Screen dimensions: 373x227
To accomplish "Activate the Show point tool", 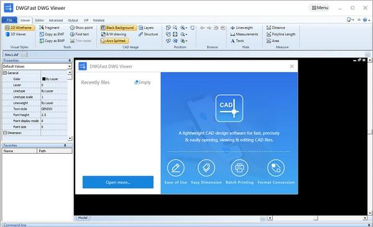I will (81, 28).
